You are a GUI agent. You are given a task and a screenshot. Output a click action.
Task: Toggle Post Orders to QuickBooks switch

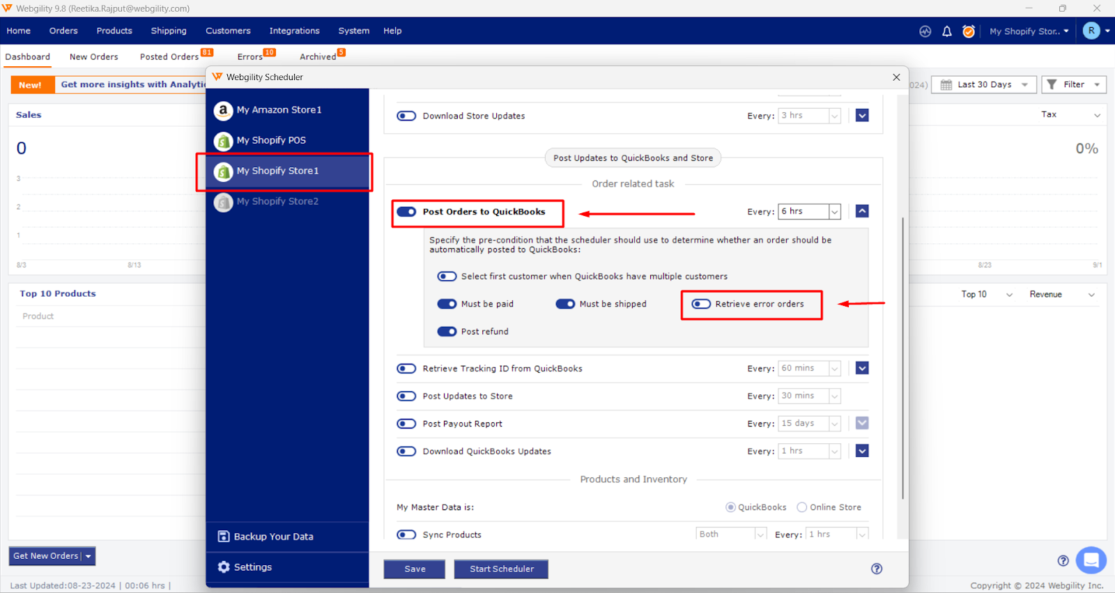(x=406, y=212)
